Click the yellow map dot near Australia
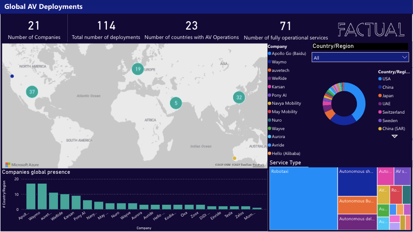This screenshot has width=413, height=232. click(x=235, y=158)
